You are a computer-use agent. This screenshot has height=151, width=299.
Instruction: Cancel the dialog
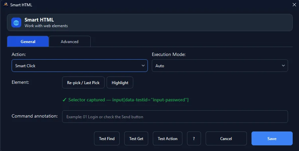[226, 138]
